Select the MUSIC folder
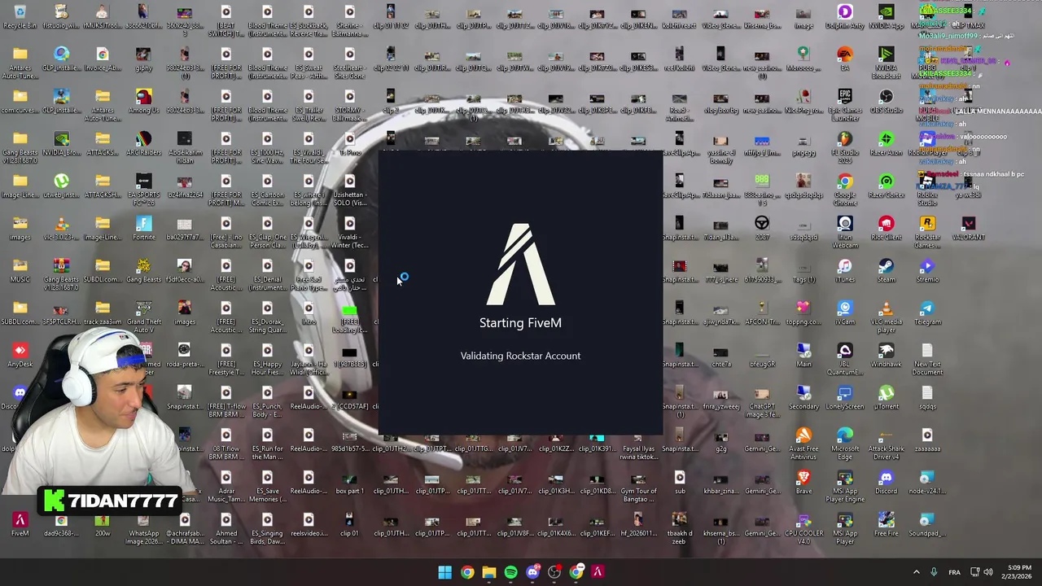This screenshot has width=1042, height=586. (x=20, y=270)
